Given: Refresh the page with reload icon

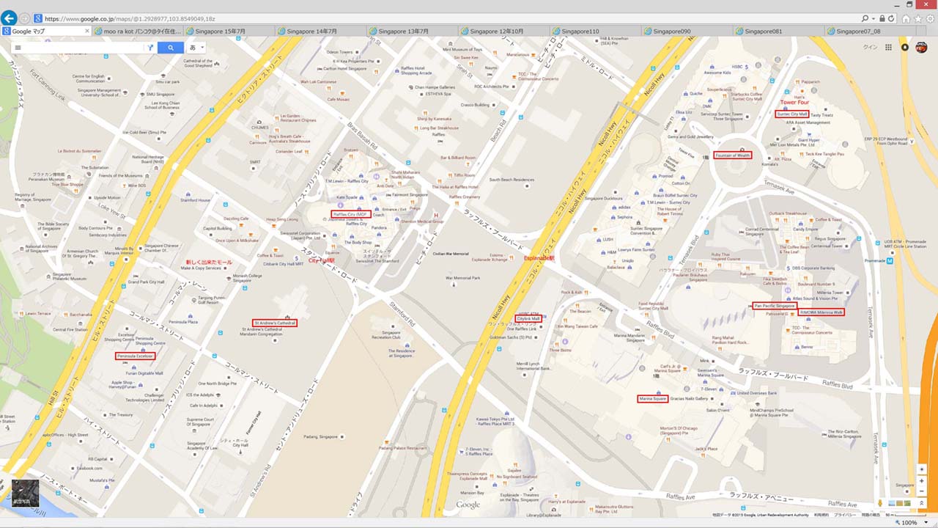Looking at the screenshot, I should tap(891, 18).
